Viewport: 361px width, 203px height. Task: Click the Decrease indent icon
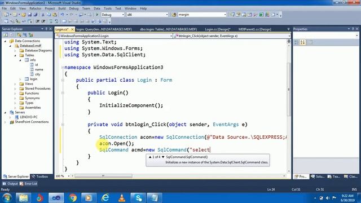click(x=38, y=21)
